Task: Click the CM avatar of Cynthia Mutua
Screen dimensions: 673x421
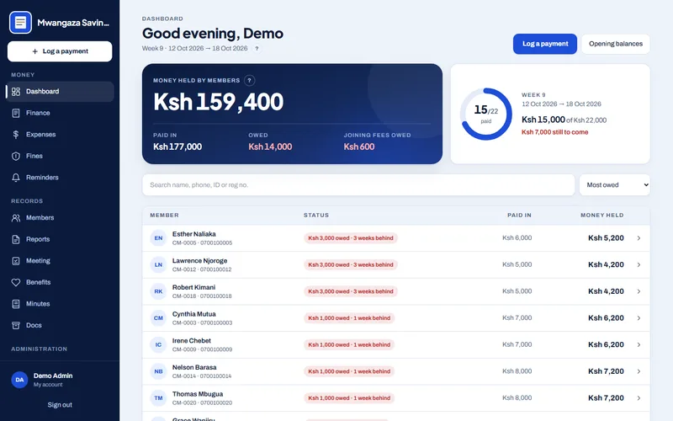Action: (158, 318)
